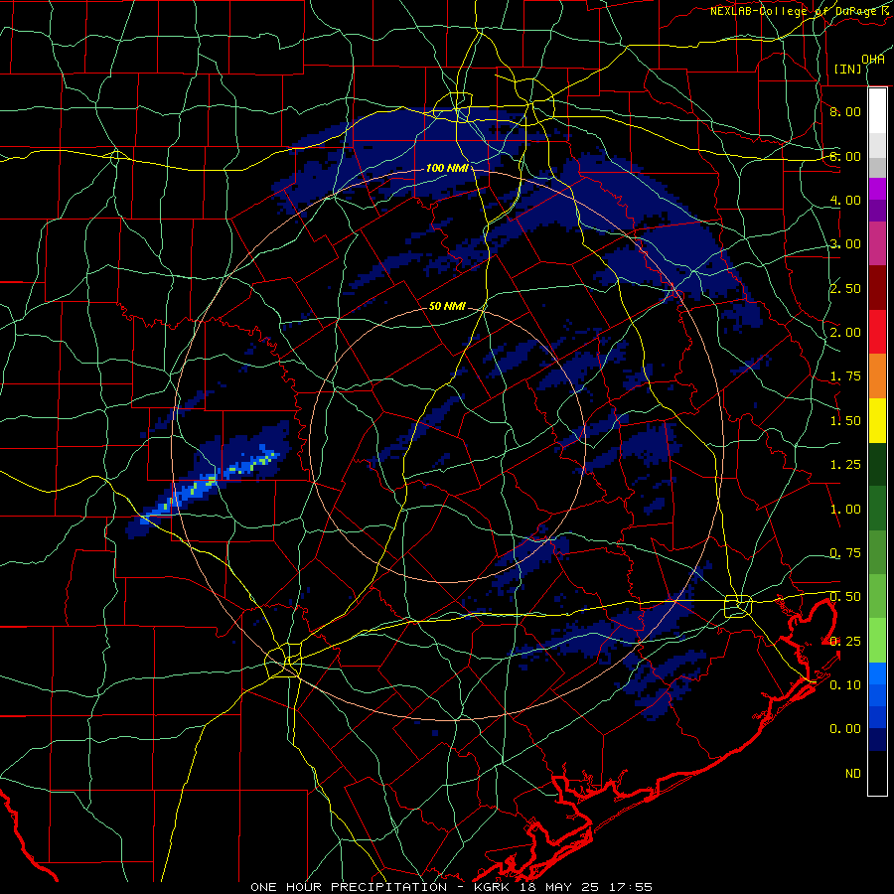Image resolution: width=894 pixels, height=894 pixels.
Task: Click the [IN] units label above legend
Action: click(x=847, y=69)
